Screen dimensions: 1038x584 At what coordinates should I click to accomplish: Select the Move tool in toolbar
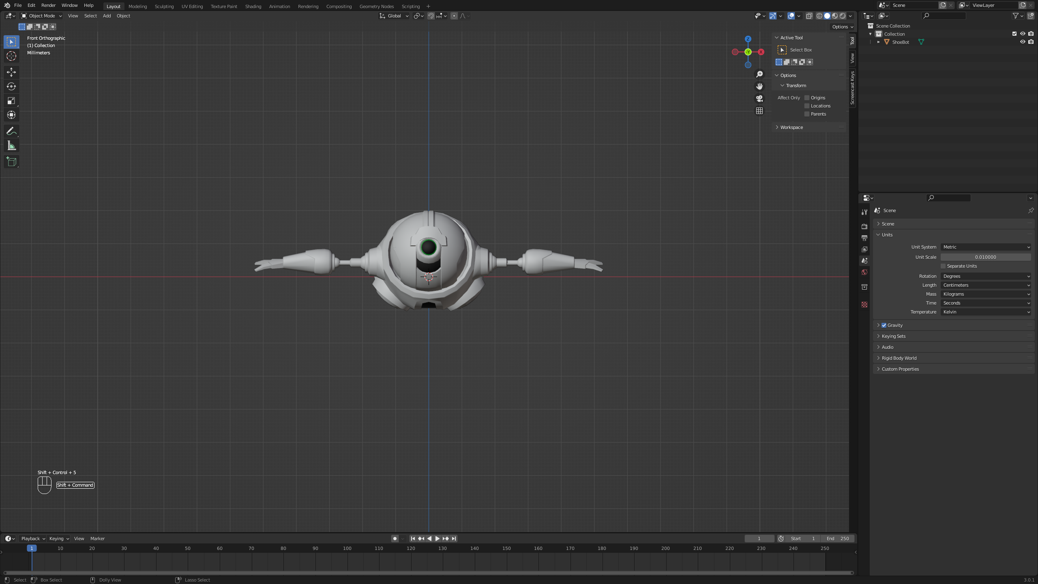(x=11, y=72)
